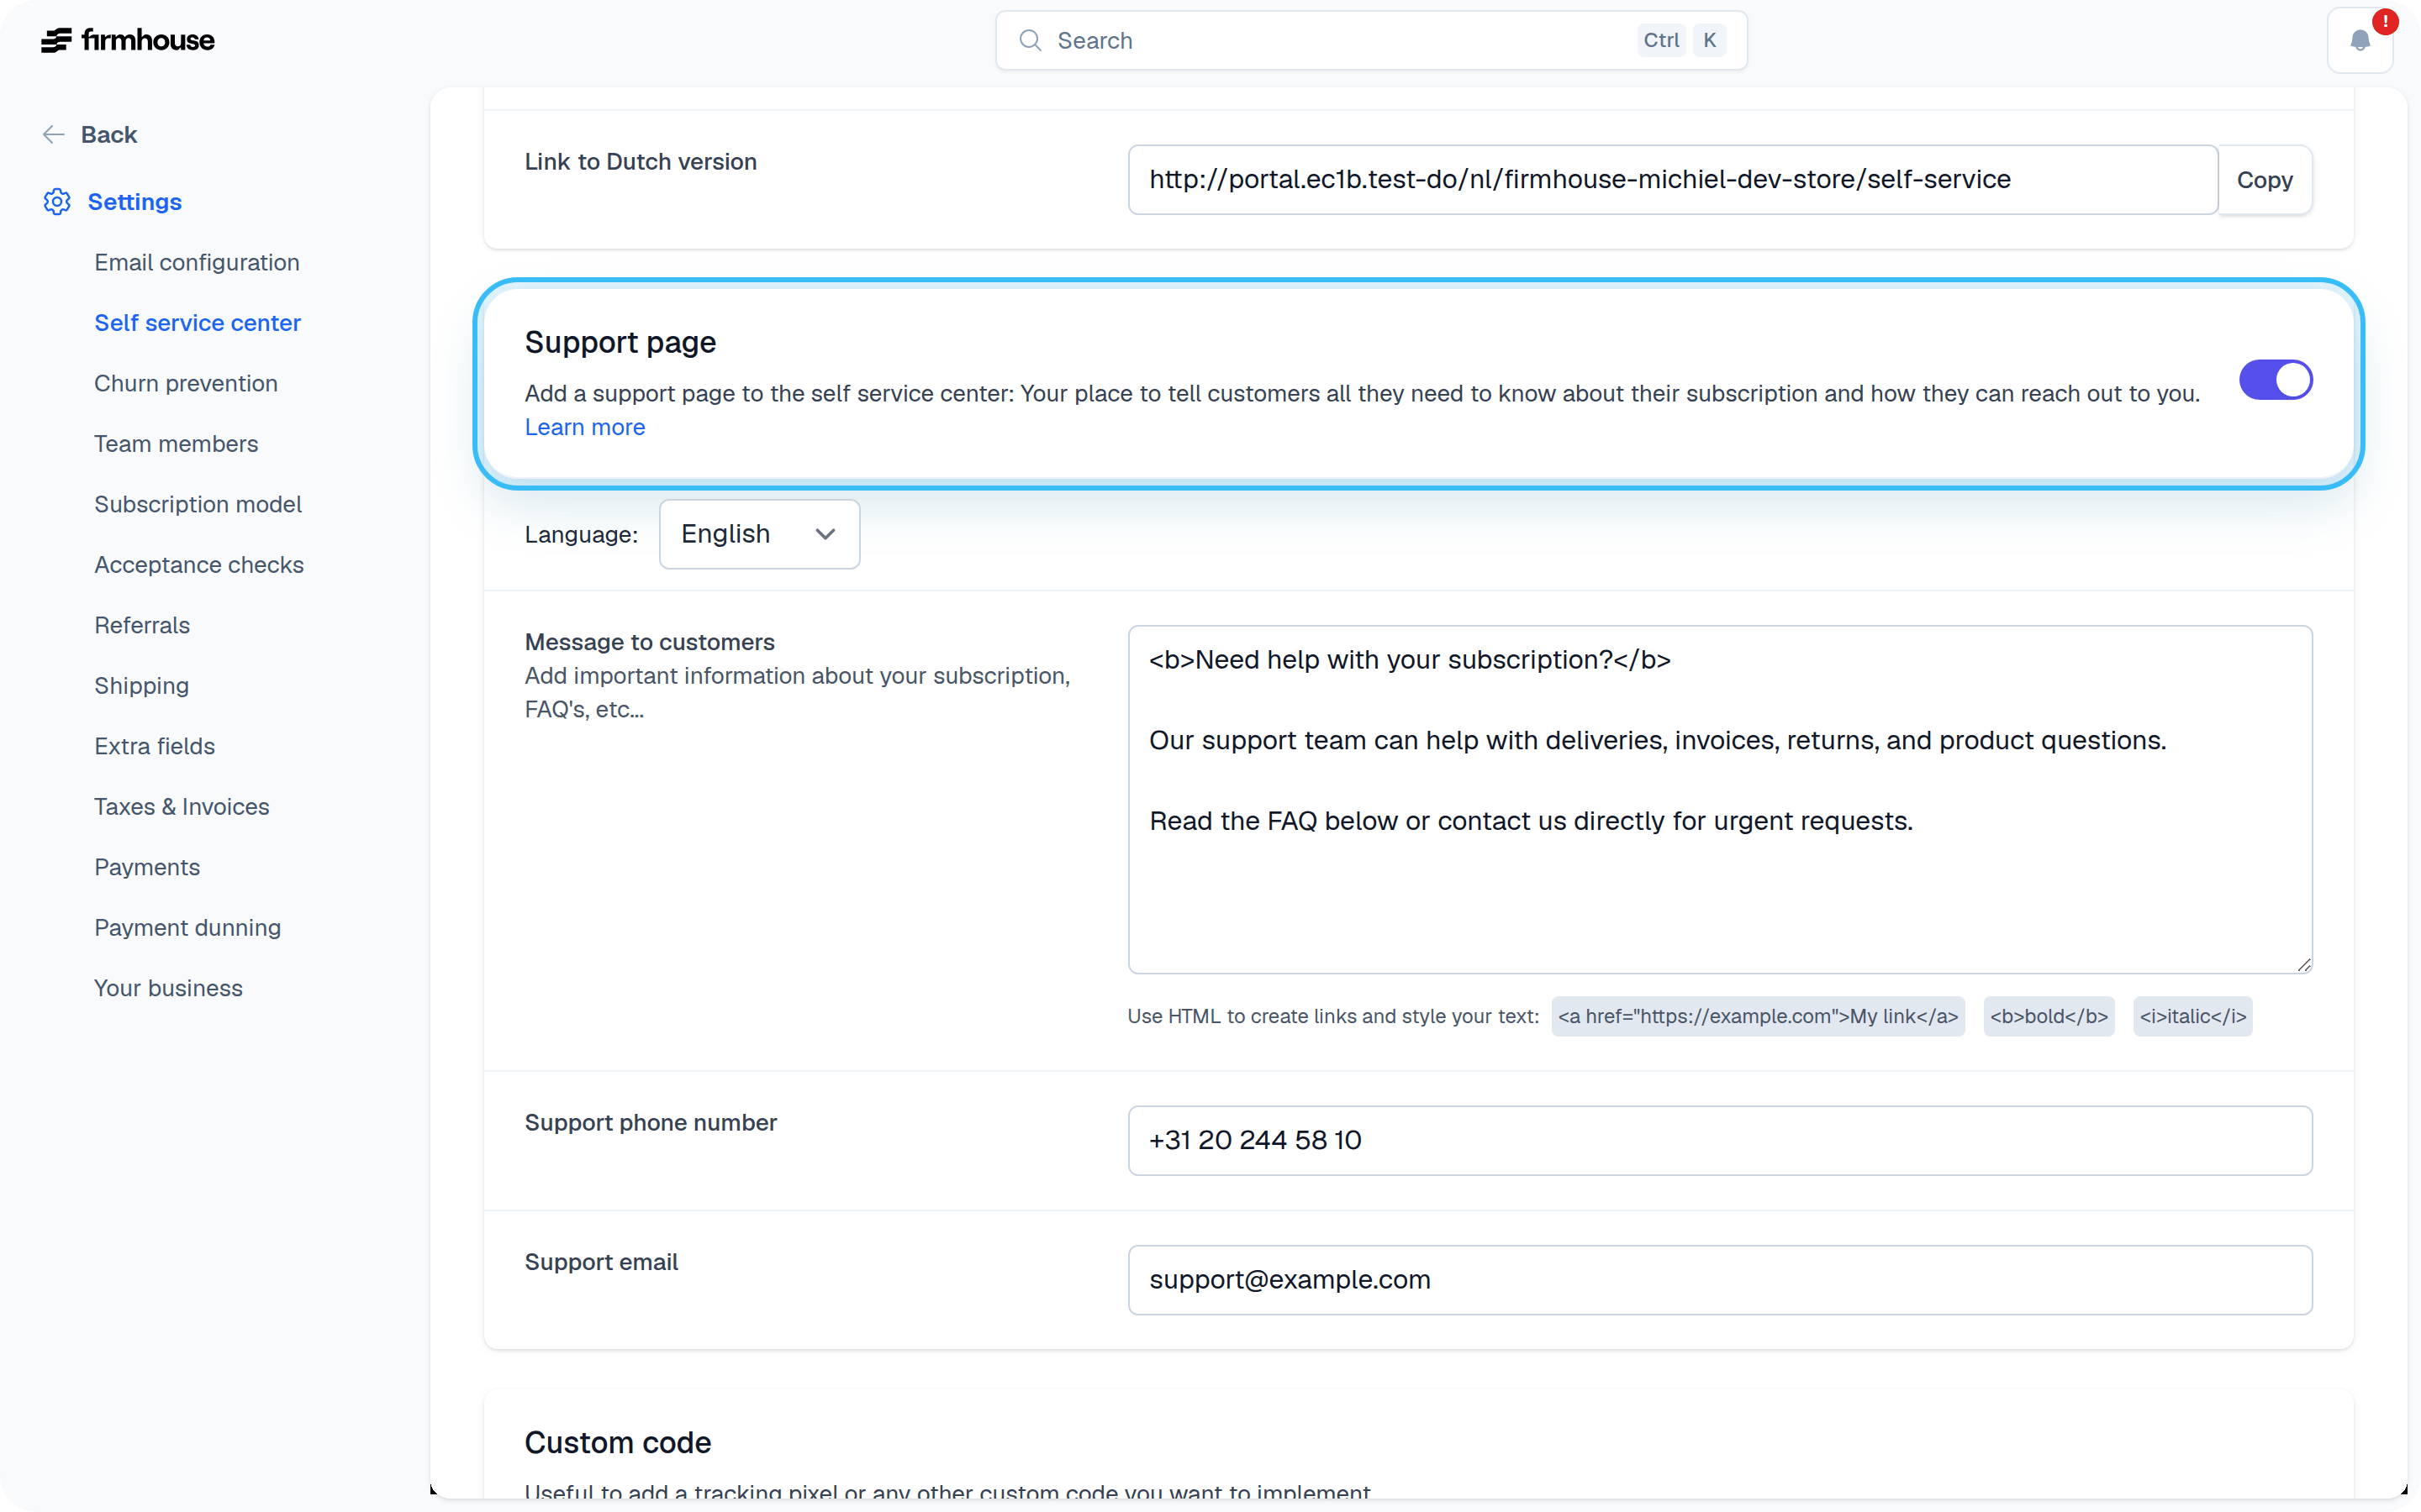Open Subscription model settings
The width and height of the screenshot is (2421, 1512).
point(198,504)
